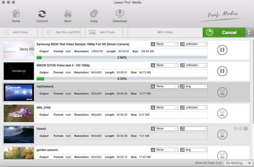Screen dimensions: 254x167
Task: Expand the Add Photo dropdown arrow
Action: 125,33
